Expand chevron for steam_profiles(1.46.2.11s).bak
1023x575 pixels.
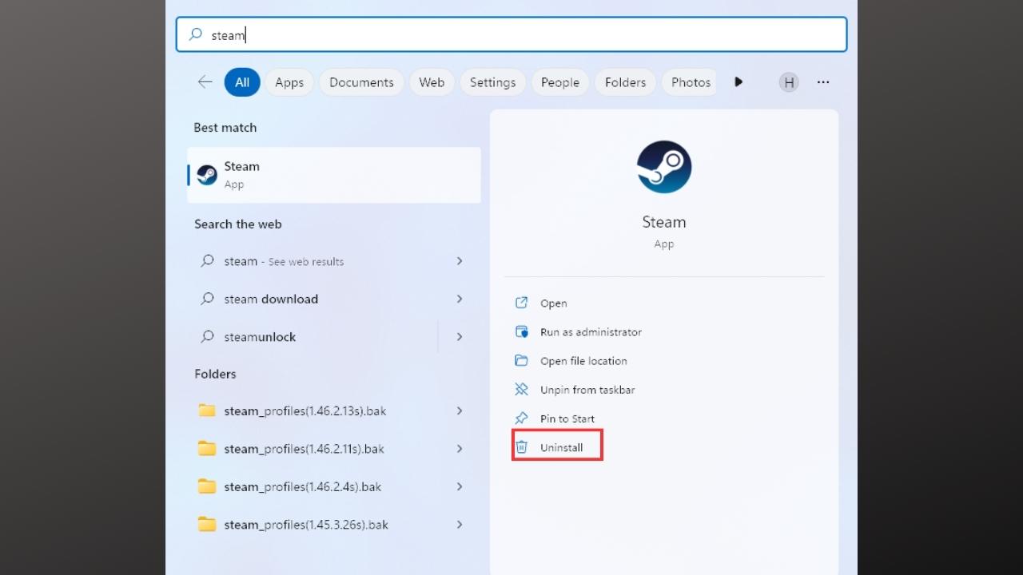[460, 449]
